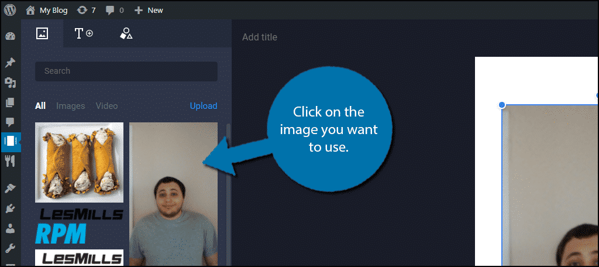Screen dimensions: 599x267
Task: Open the Posts pushpin icon in sidebar
Action: pos(11,62)
